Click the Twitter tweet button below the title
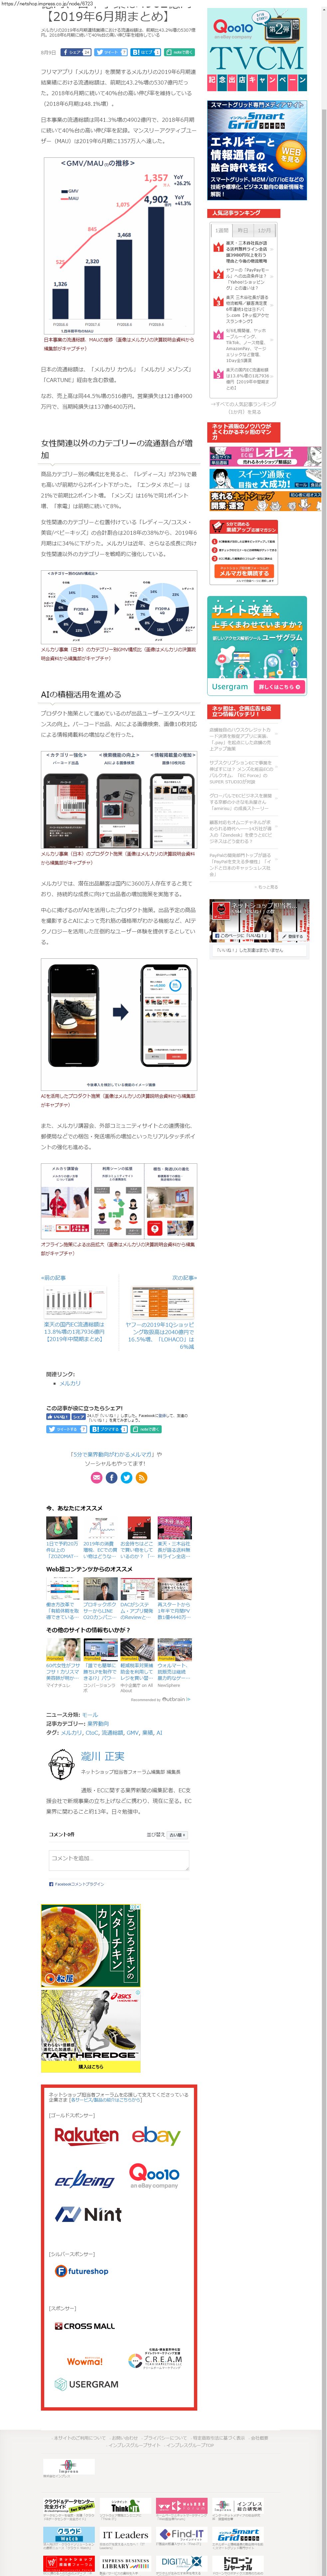327x2576 pixels. (111, 52)
